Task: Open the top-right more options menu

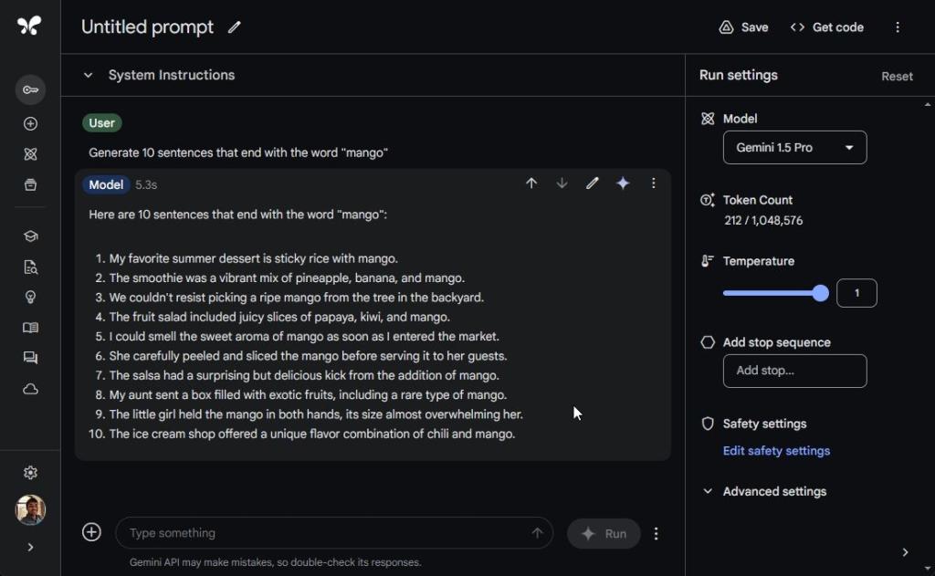Action: 898,27
